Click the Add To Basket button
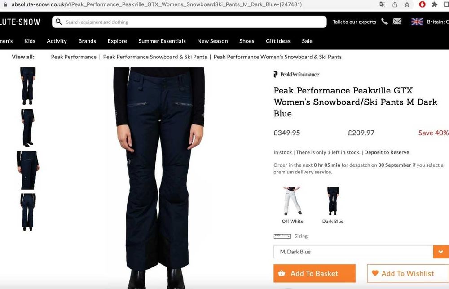Image resolution: width=449 pixels, height=289 pixels. point(314,273)
